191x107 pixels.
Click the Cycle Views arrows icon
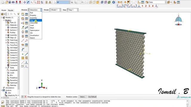pos(42,2)
